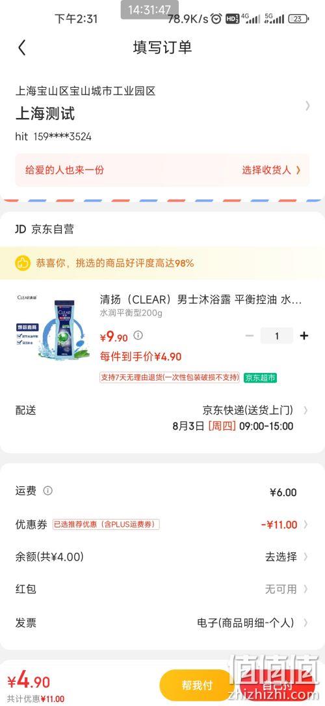Increase quantity with plus icon

pos(304,336)
